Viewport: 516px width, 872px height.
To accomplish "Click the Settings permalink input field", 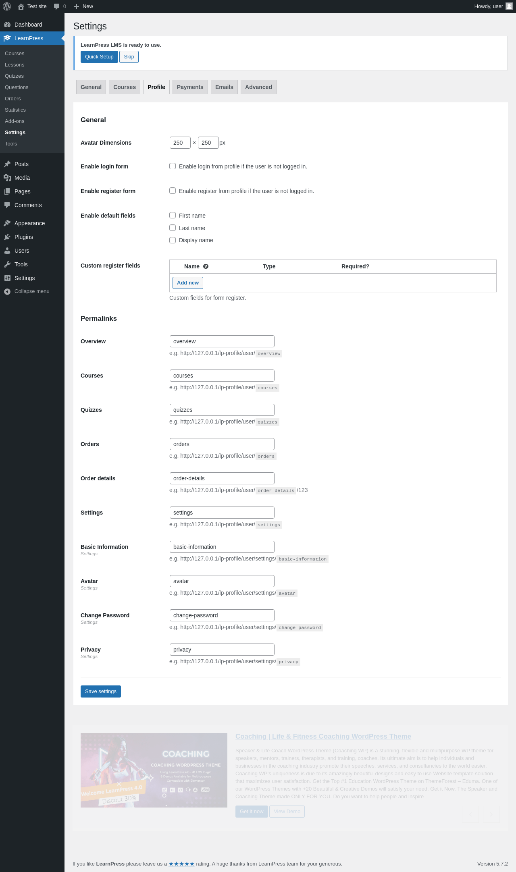I will tap(222, 513).
